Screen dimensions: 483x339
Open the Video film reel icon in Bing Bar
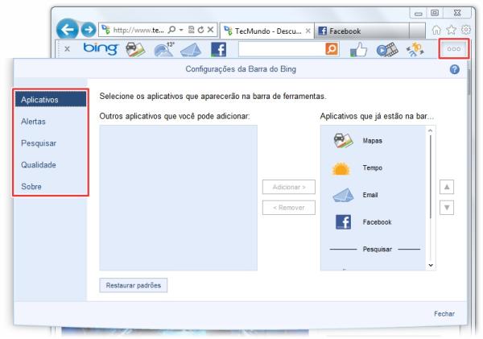point(387,49)
